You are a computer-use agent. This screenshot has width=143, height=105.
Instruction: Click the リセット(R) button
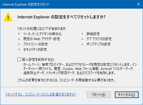99,95
